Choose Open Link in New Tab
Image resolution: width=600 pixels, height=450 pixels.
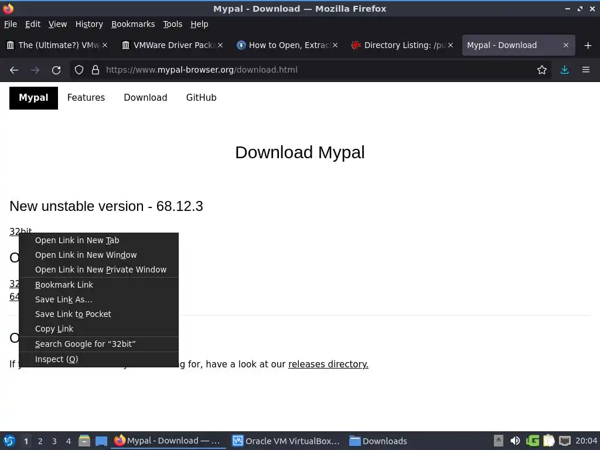point(98,240)
